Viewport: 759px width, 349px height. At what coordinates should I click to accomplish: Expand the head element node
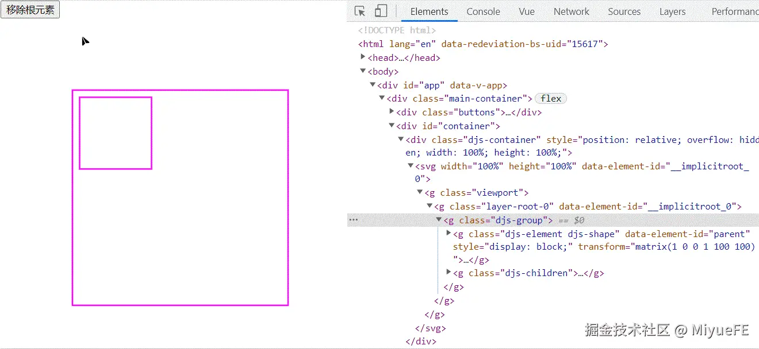[363, 57]
